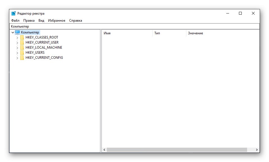Viewport: 269px width, 162px height.
Task: Click the Registry Editor title bar icon
Action: tap(13, 13)
